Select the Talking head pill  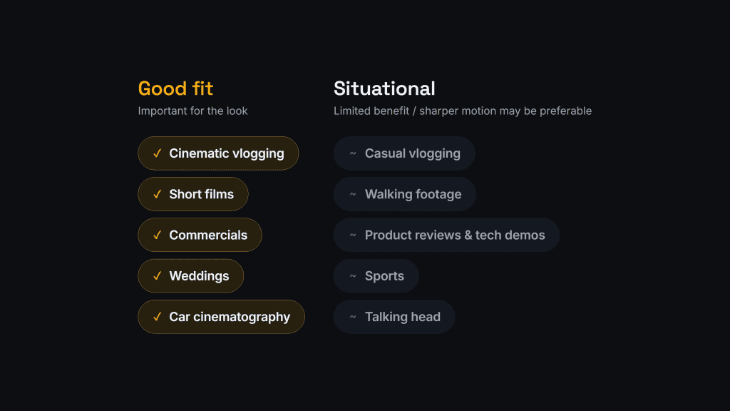tap(394, 317)
